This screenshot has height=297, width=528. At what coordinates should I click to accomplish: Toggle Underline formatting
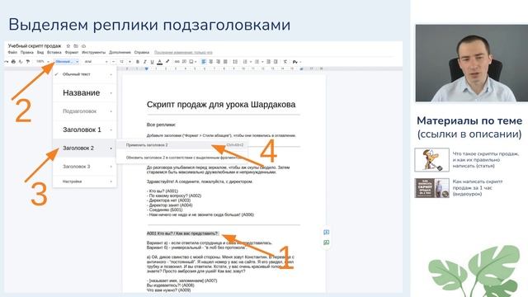pos(152,62)
